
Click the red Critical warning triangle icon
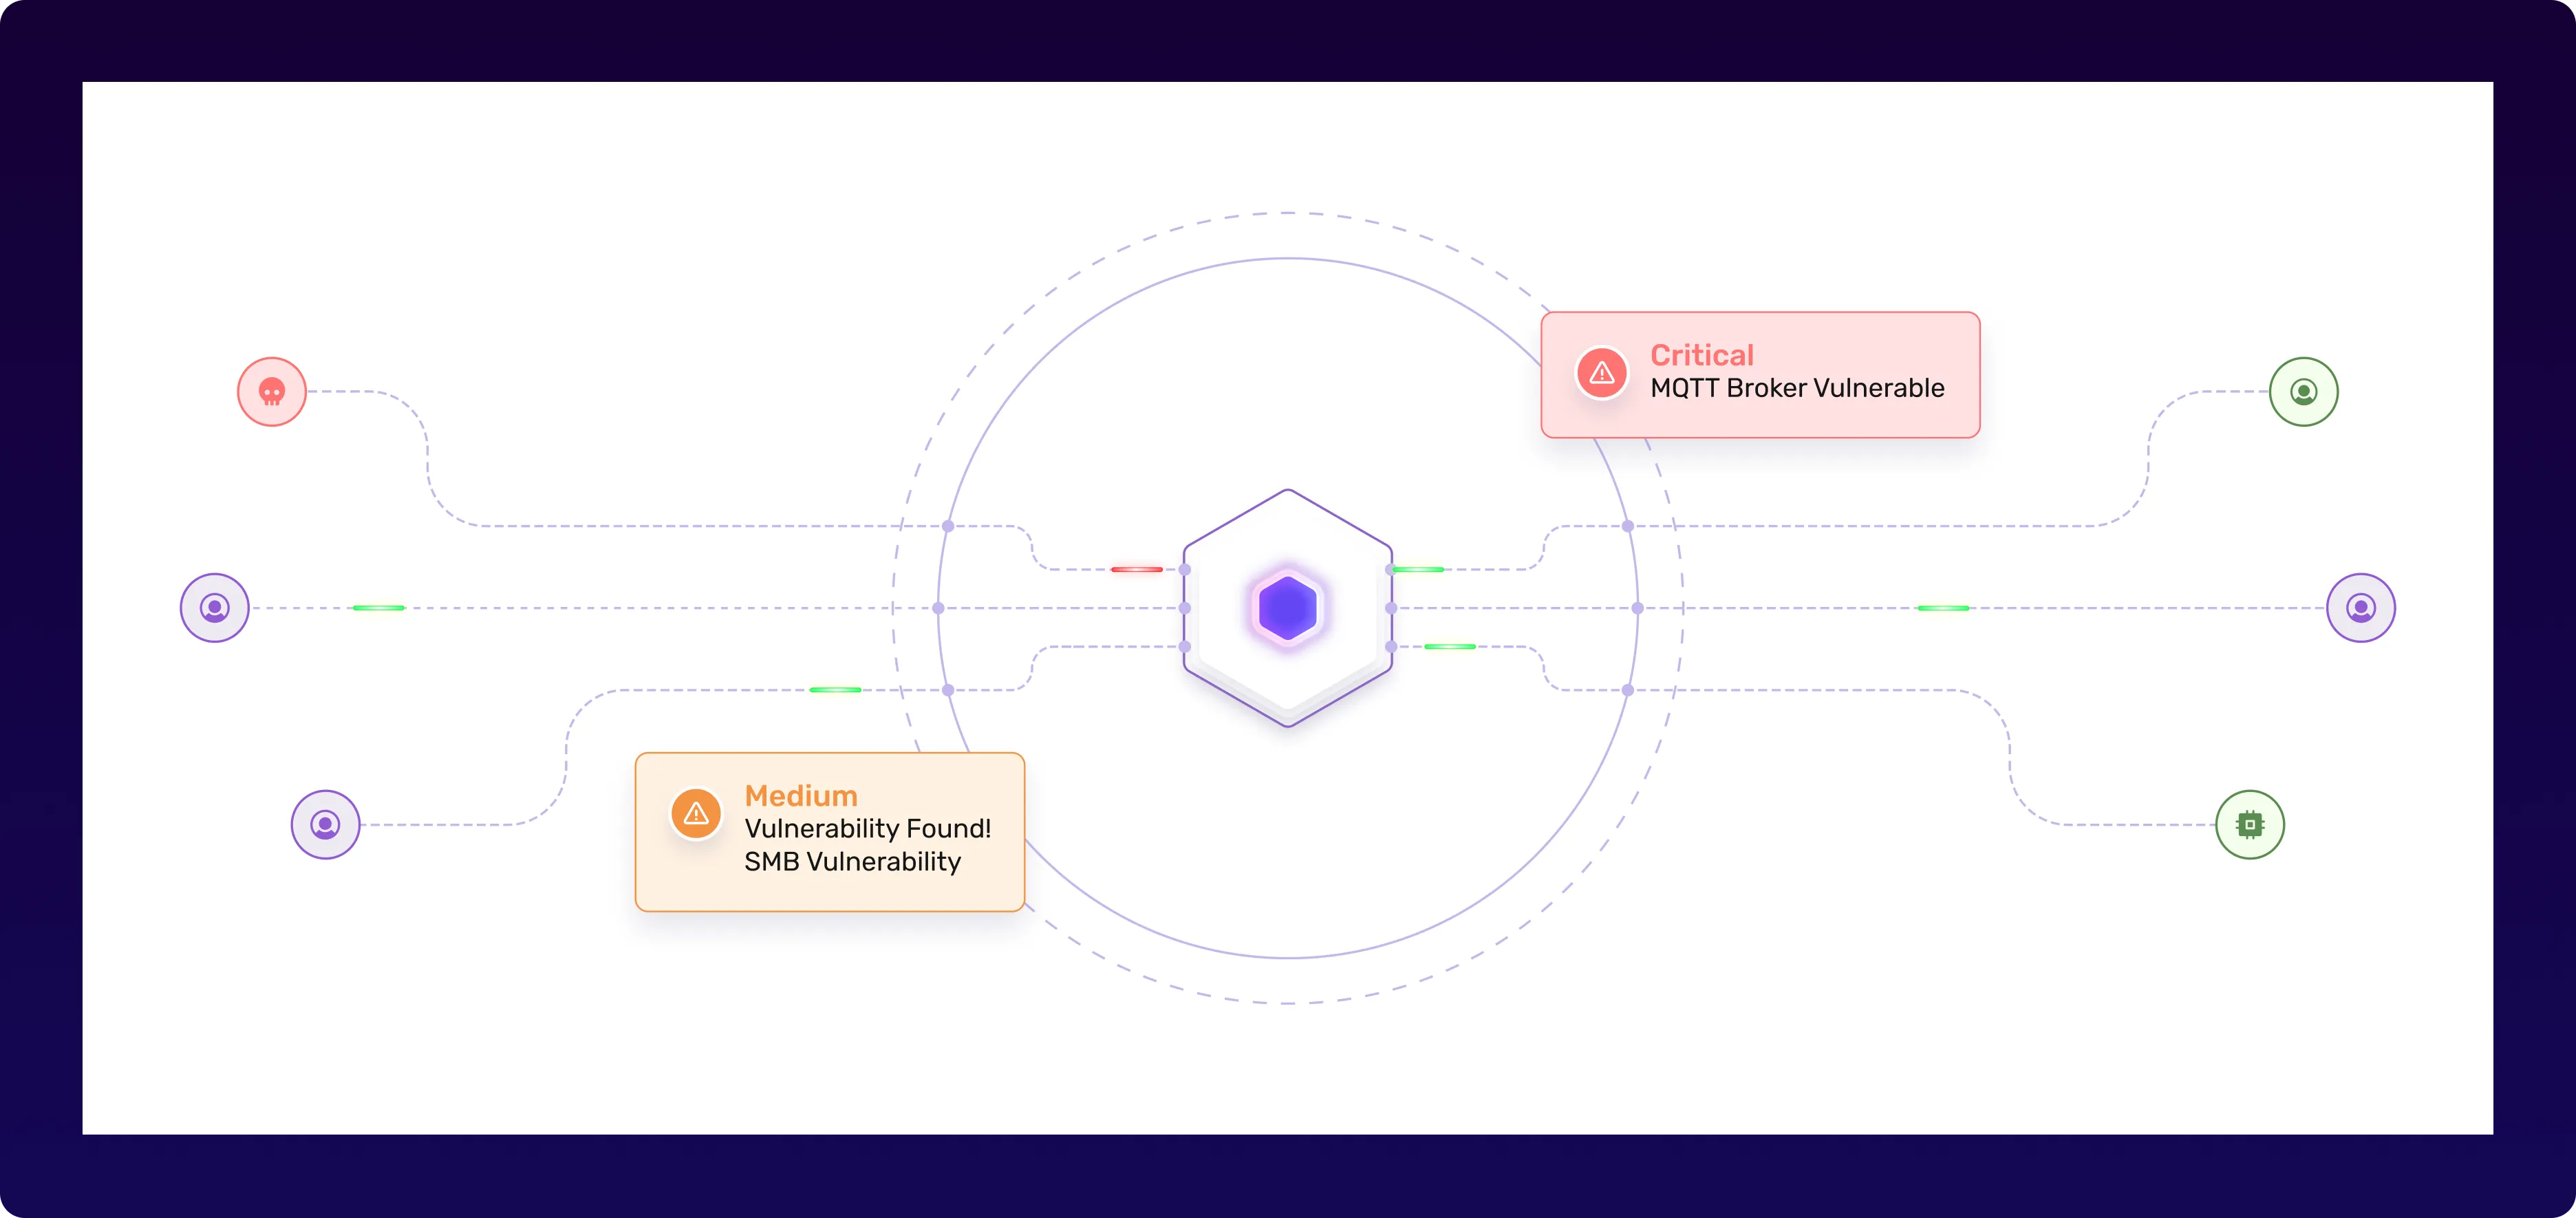tap(1602, 374)
